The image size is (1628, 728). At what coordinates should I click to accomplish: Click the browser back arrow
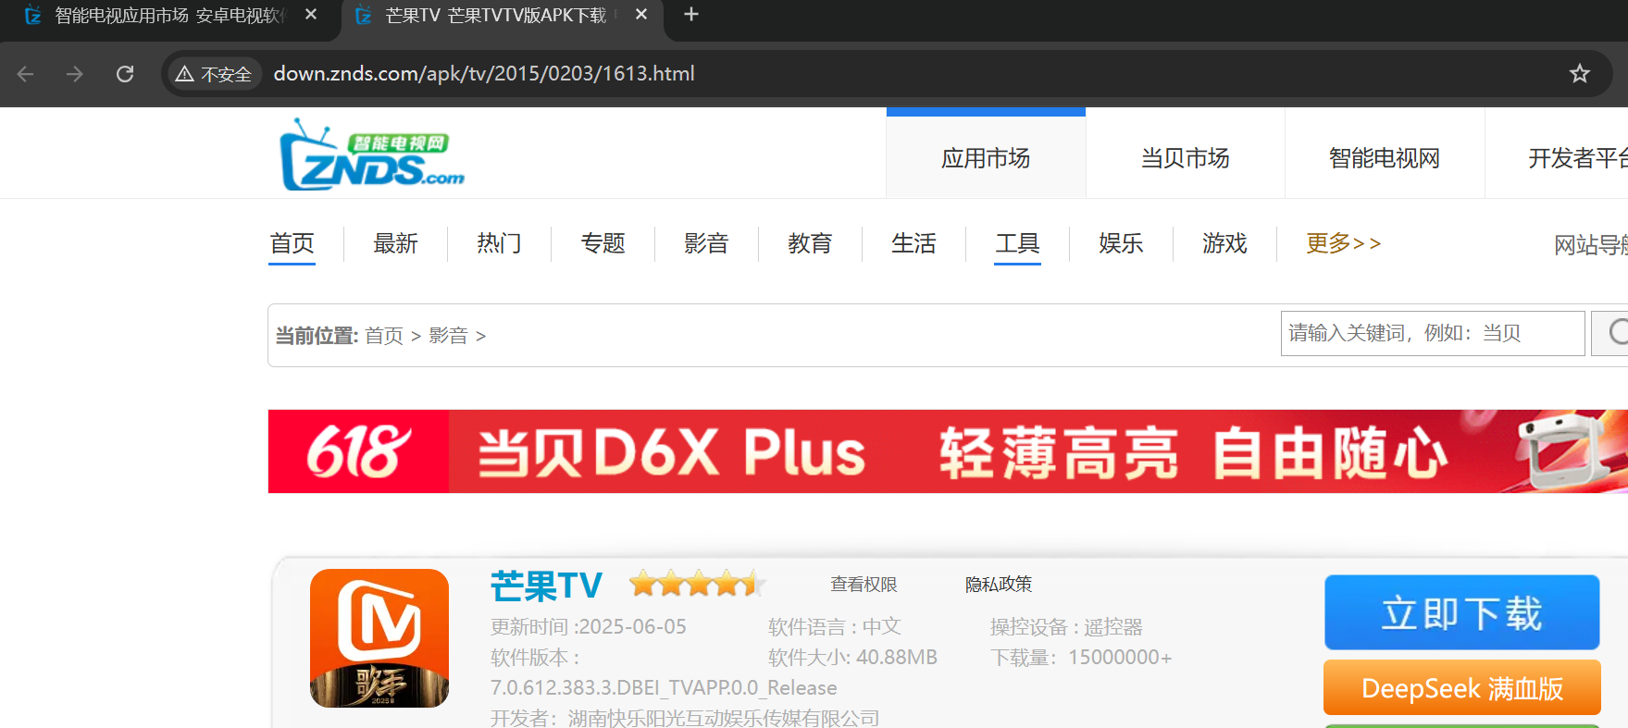26,74
